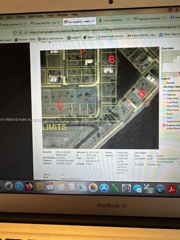Launch Launchpad rocket icon
Viewport: 180px width, 240px height.
coord(9,186)
